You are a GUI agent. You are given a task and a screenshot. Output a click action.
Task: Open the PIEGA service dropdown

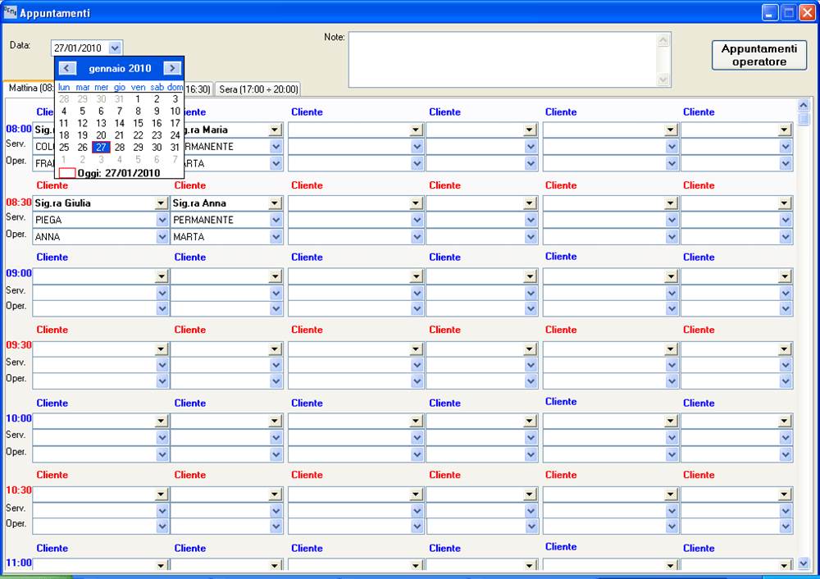pos(162,220)
